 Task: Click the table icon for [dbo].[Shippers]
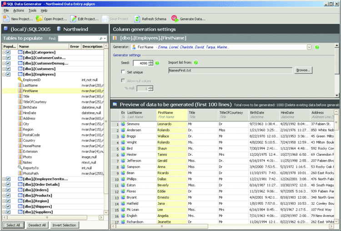[x=20, y=206]
